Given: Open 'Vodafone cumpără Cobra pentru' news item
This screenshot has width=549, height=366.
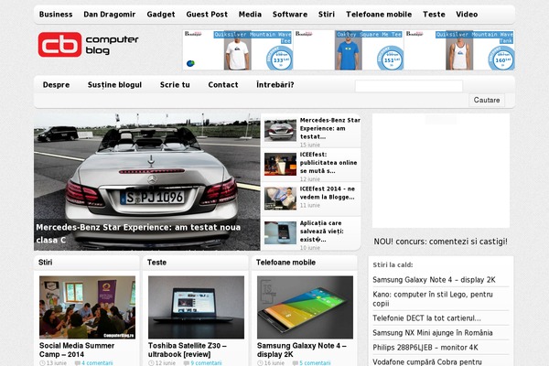Looking at the screenshot, I should 427,361.
